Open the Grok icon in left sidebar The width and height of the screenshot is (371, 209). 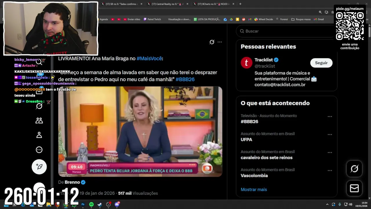coord(39,106)
